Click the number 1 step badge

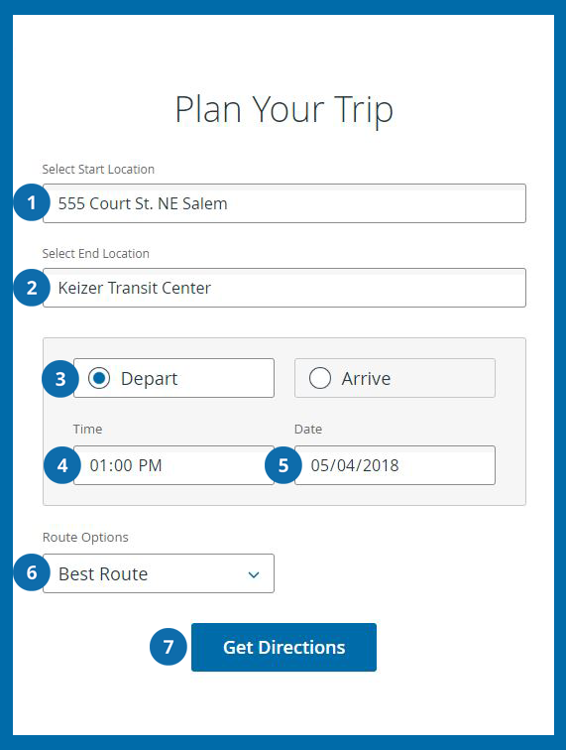pos(32,202)
